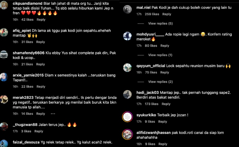Expand View replies (5) under mal.niel
The width and height of the screenshot is (239, 147).
coord(160,24)
